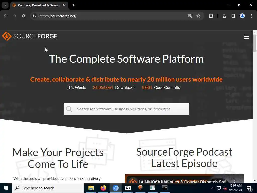257x193 pixels.
Task: Click the 21,056,061 downloads figure
Action: point(103,87)
